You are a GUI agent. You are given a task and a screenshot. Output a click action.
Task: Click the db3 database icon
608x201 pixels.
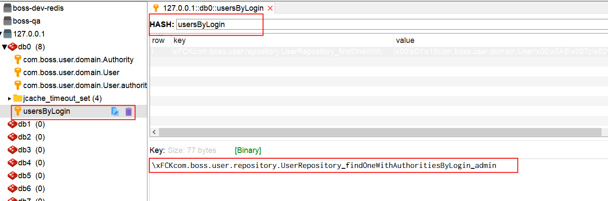[x=12, y=150]
